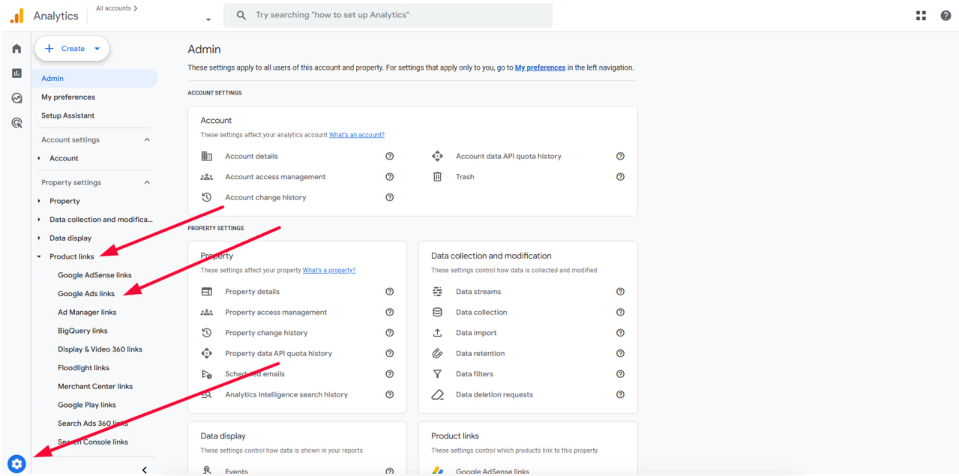Open BigQuery links in sidebar

coord(82,331)
